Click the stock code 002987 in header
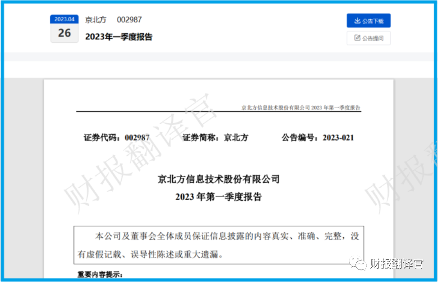The width and height of the screenshot is (438, 283). point(129,20)
